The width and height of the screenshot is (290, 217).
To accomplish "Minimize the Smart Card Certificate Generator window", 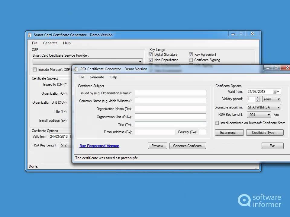I will coord(233,34).
